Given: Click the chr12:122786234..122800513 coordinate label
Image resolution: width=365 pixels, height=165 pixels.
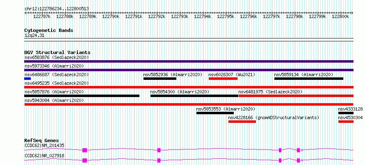Looking at the screenshot, I should [x=57, y=9].
